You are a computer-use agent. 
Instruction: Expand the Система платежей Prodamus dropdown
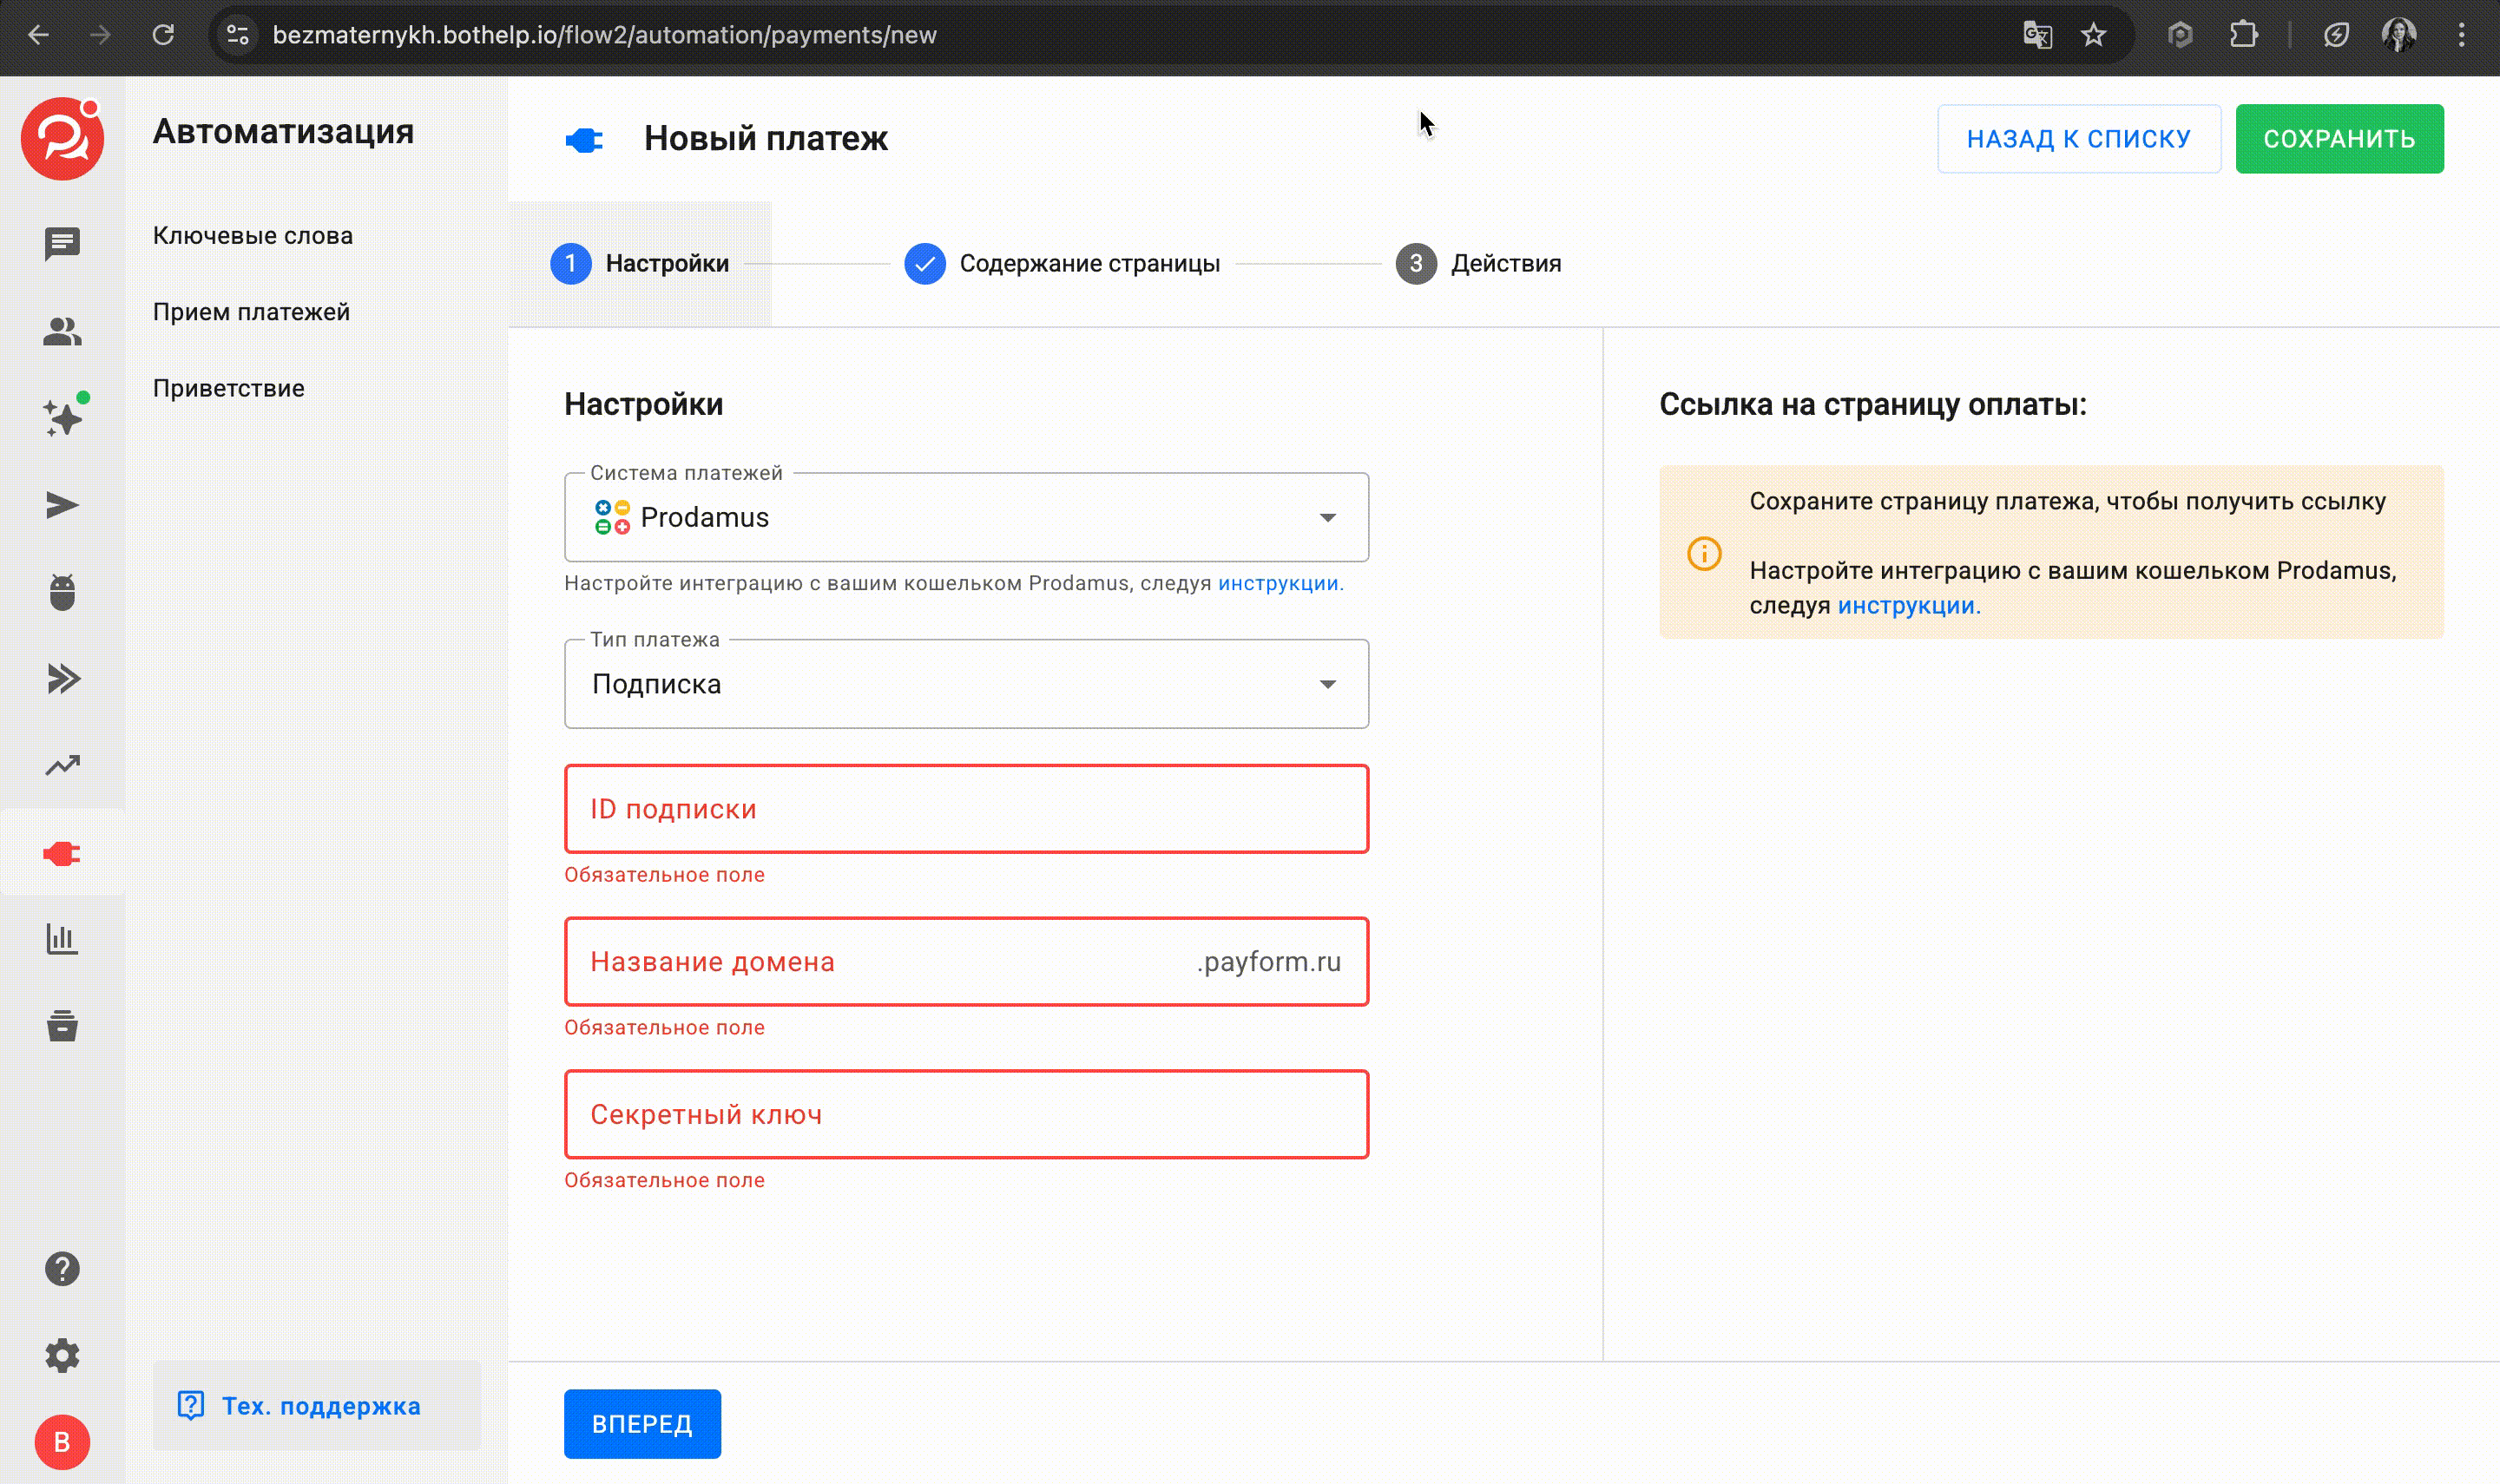[966, 517]
